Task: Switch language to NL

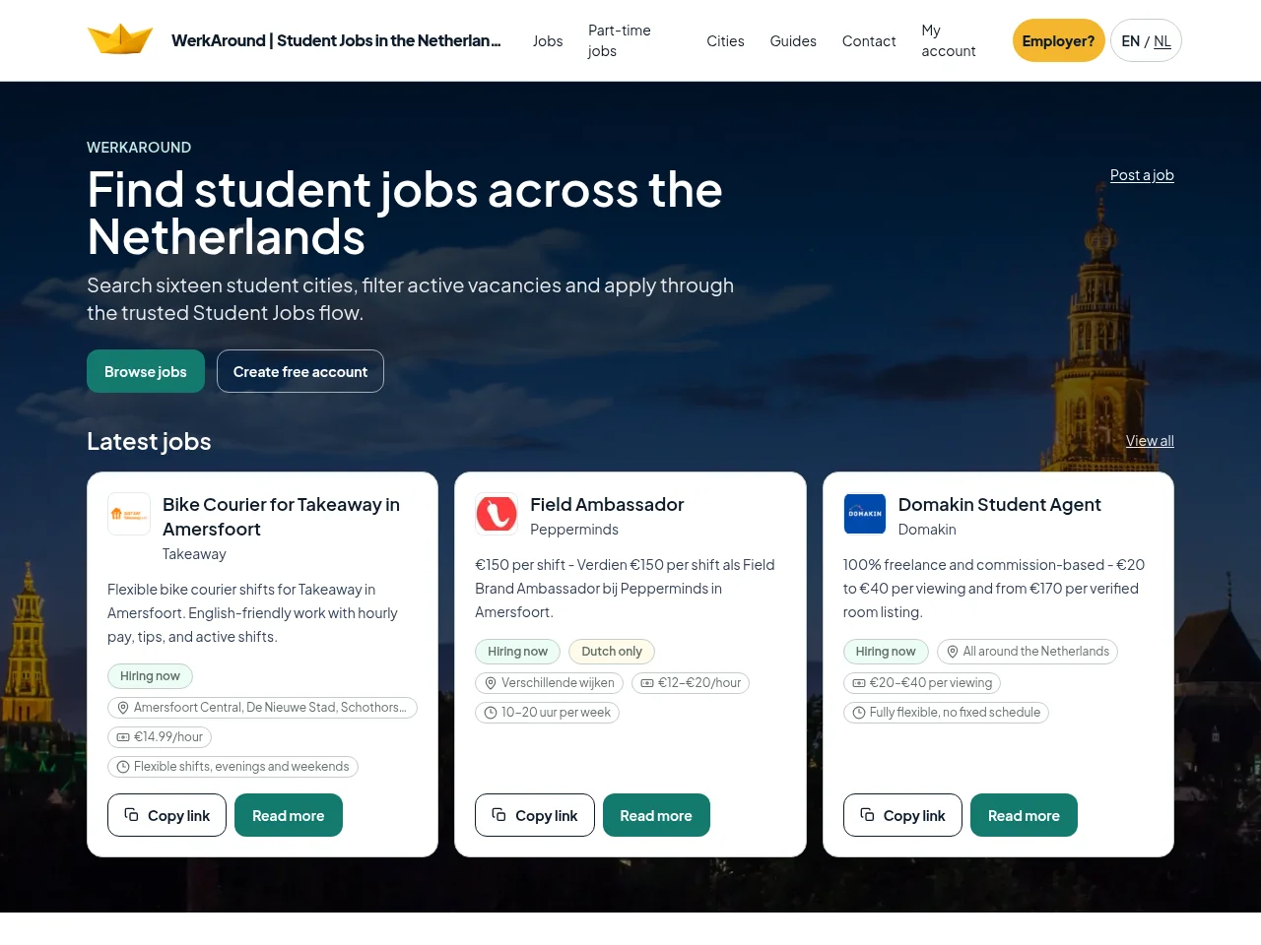Action: tap(1162, 41)
